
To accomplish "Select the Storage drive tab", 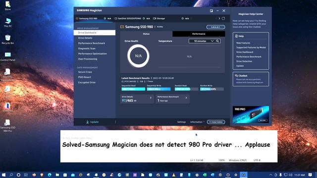I will point(171,18).
